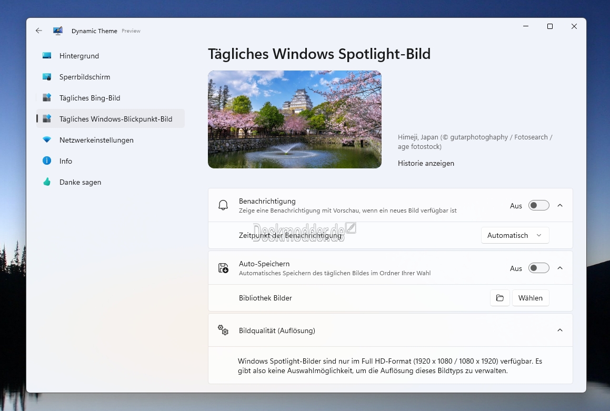The width and height of the screenshot is (610, 411).
Task: Click the Windows-Blickpunkt-Bild sidebar icon
Action: 47,118
